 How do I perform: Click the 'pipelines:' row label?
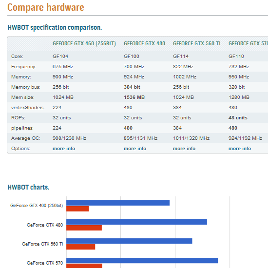tap(22, 128)
